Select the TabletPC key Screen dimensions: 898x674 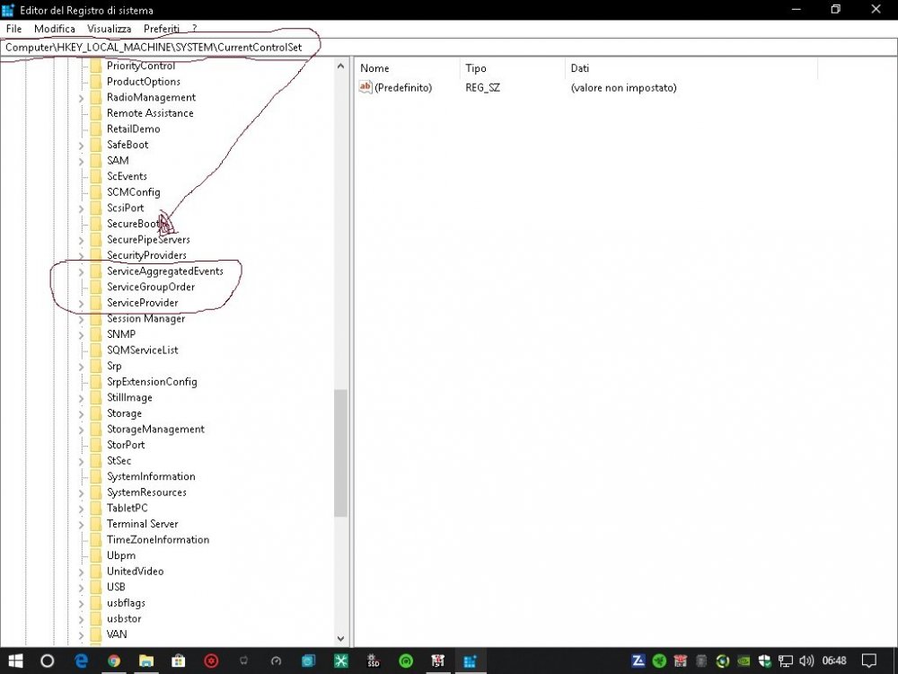pyautogui.click(x=128, y=508)
